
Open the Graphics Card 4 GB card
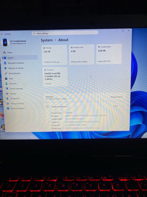82,54
